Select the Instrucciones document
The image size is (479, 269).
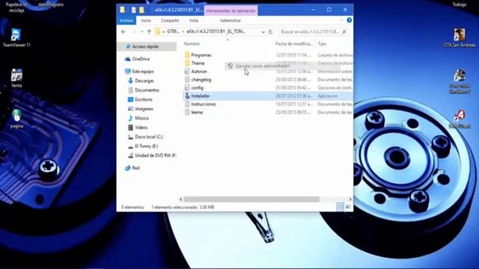pyautogui.click(x=204, y=104)
